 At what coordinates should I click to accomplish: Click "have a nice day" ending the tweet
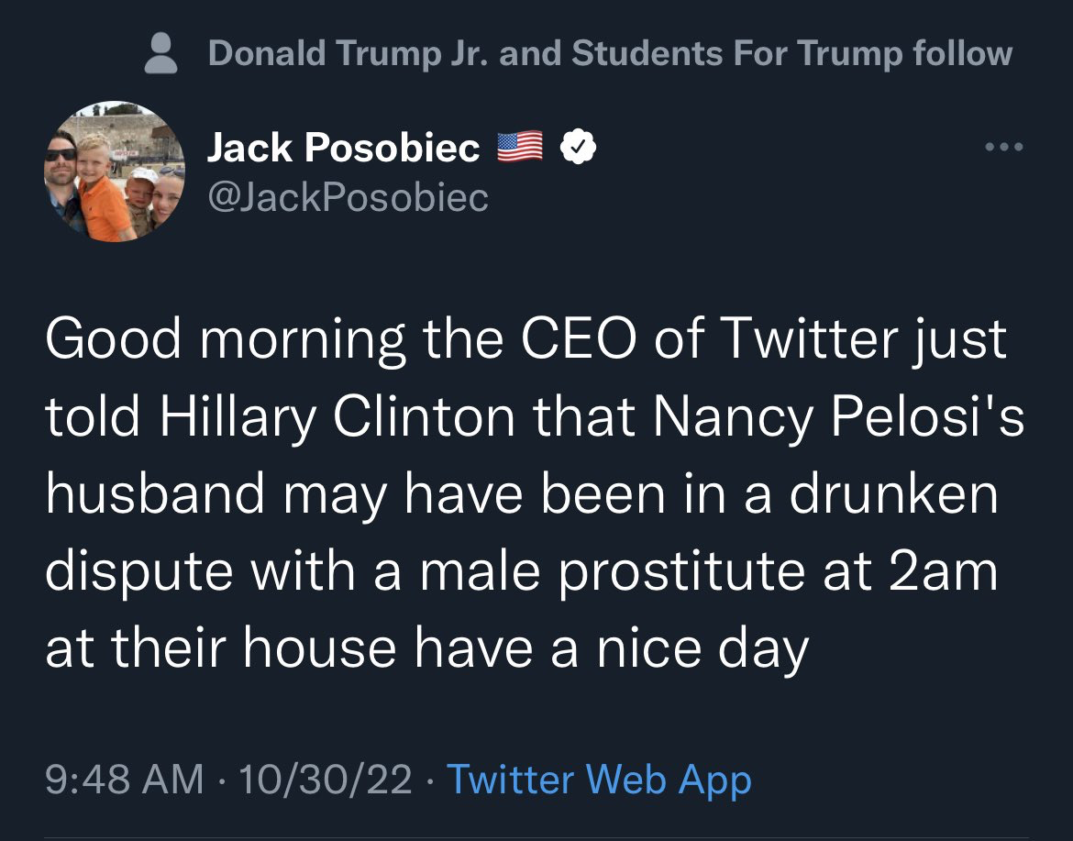click(612, 649)
